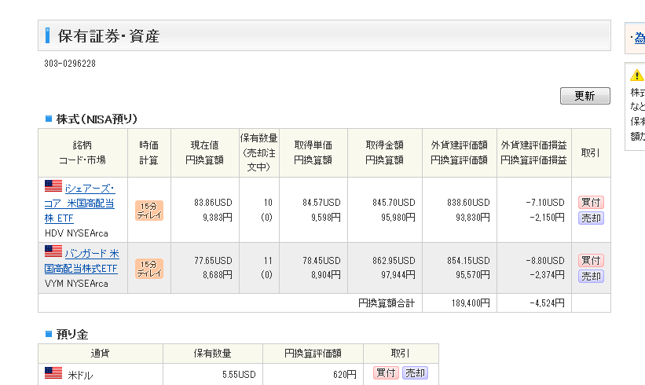Click the 株式(NISA預り) section heading

click(x=97, y=119)
